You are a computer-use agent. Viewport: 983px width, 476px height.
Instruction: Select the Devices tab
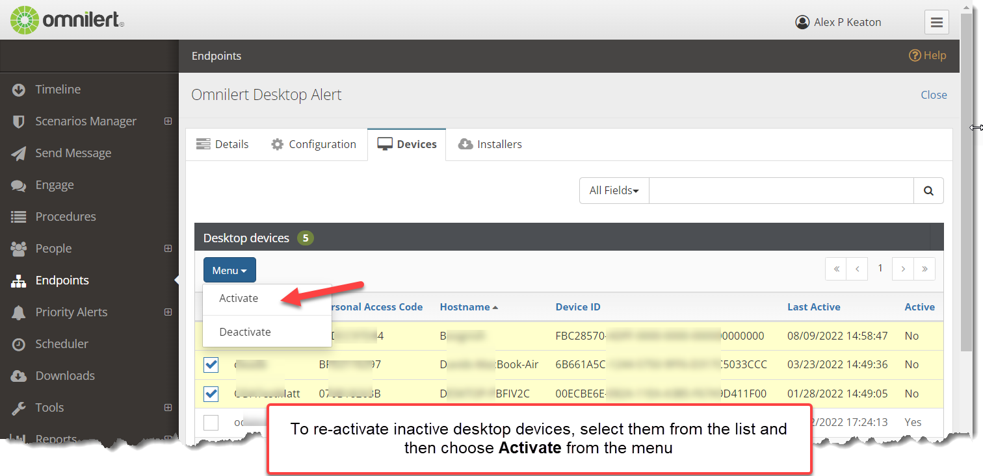coord(407,144)
